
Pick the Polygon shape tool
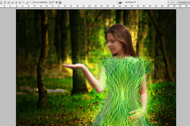point(19,2)
